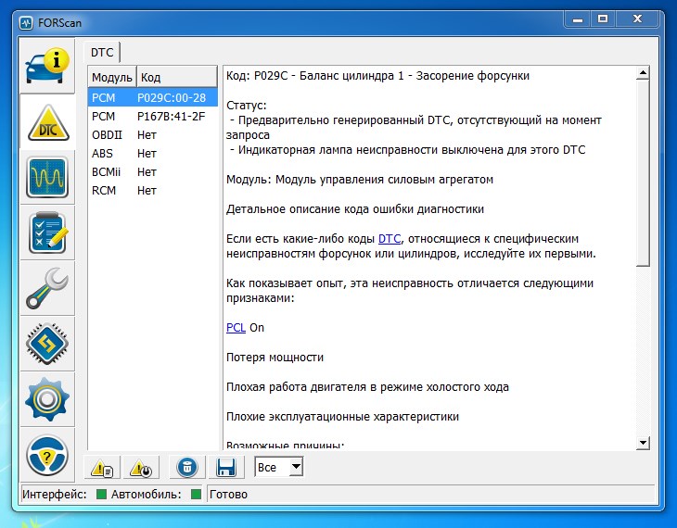
Task: Select the DTC section in sidebar
Action: (x=47, y=122)
